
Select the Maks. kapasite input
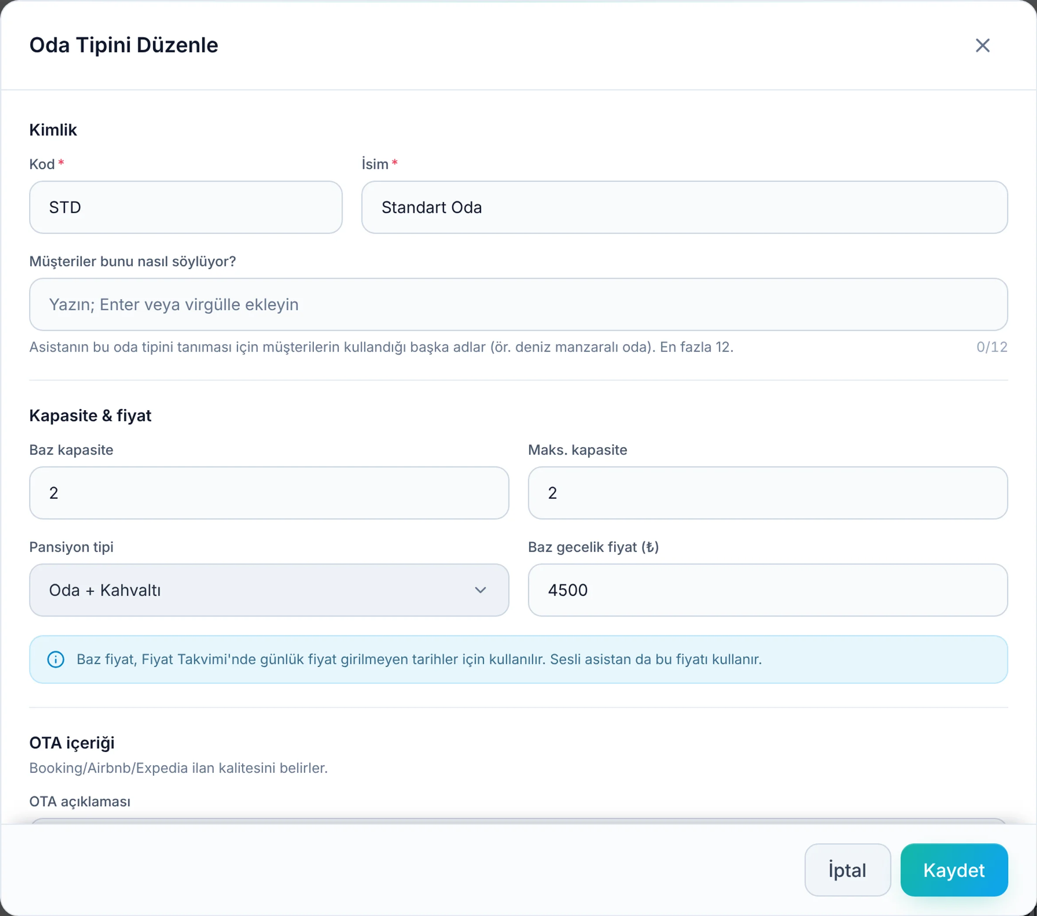[x=768, y=493]
